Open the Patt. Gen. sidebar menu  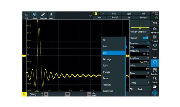[x=155, y=72]
